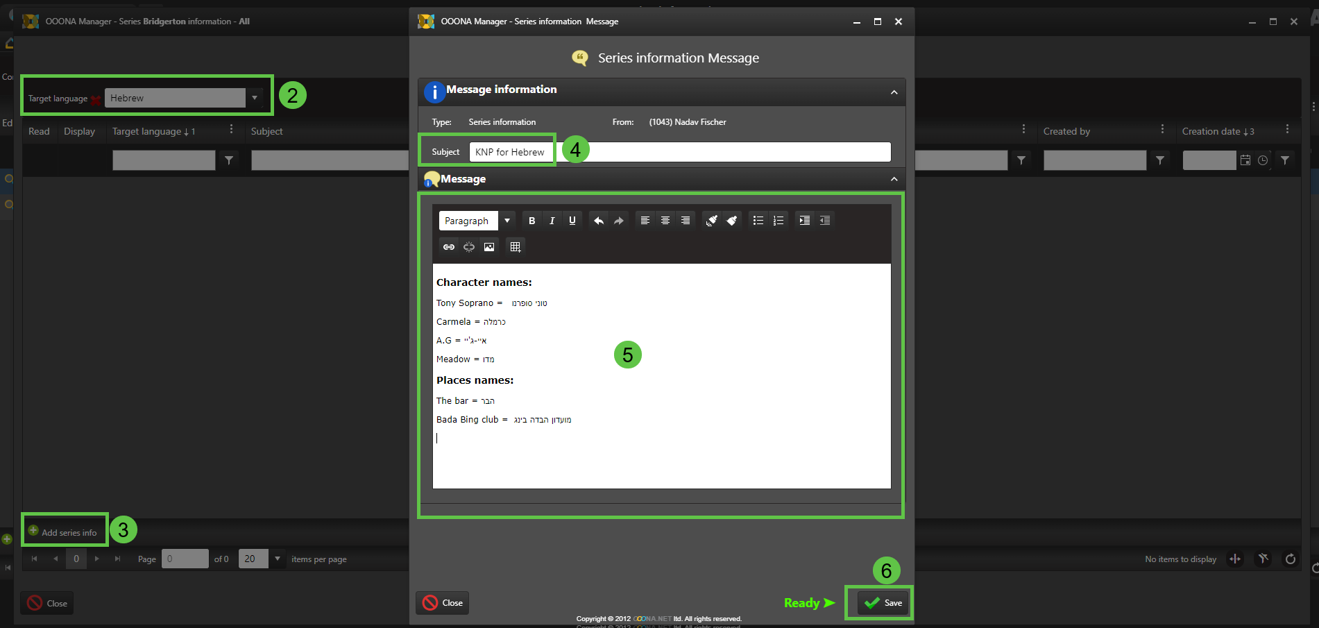Click the undo arrow icon

click(598, 221)
